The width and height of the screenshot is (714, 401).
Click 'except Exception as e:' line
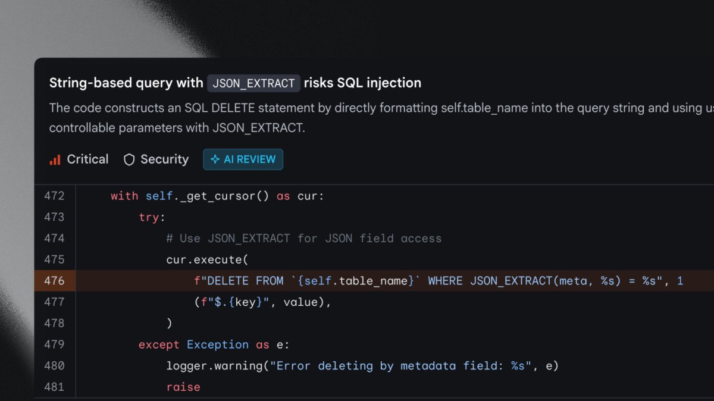(x=214, y=344)
